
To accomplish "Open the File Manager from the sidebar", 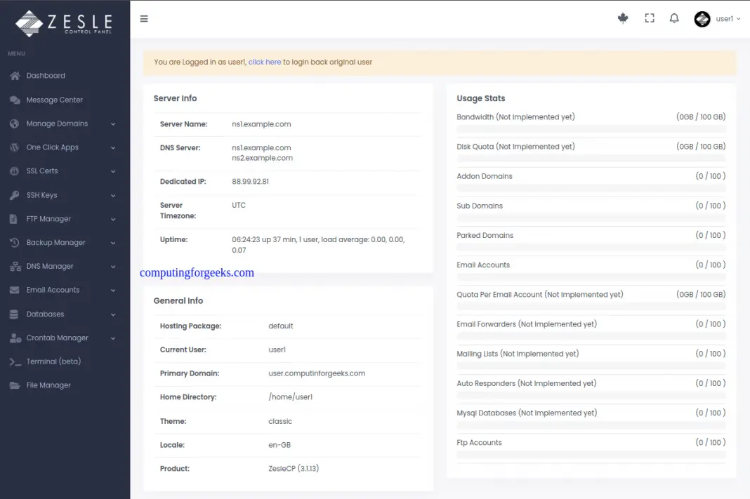I will (13, 385).
